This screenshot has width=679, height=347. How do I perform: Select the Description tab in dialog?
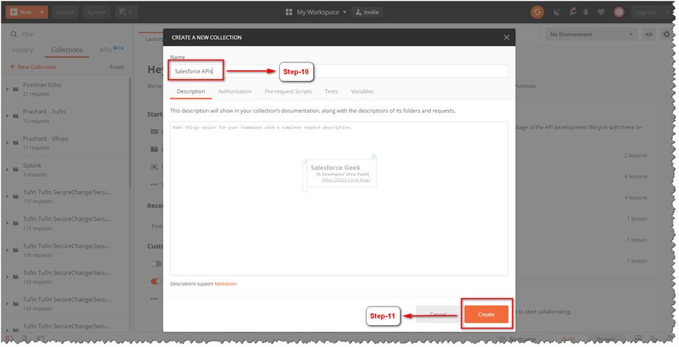point(190,92)
